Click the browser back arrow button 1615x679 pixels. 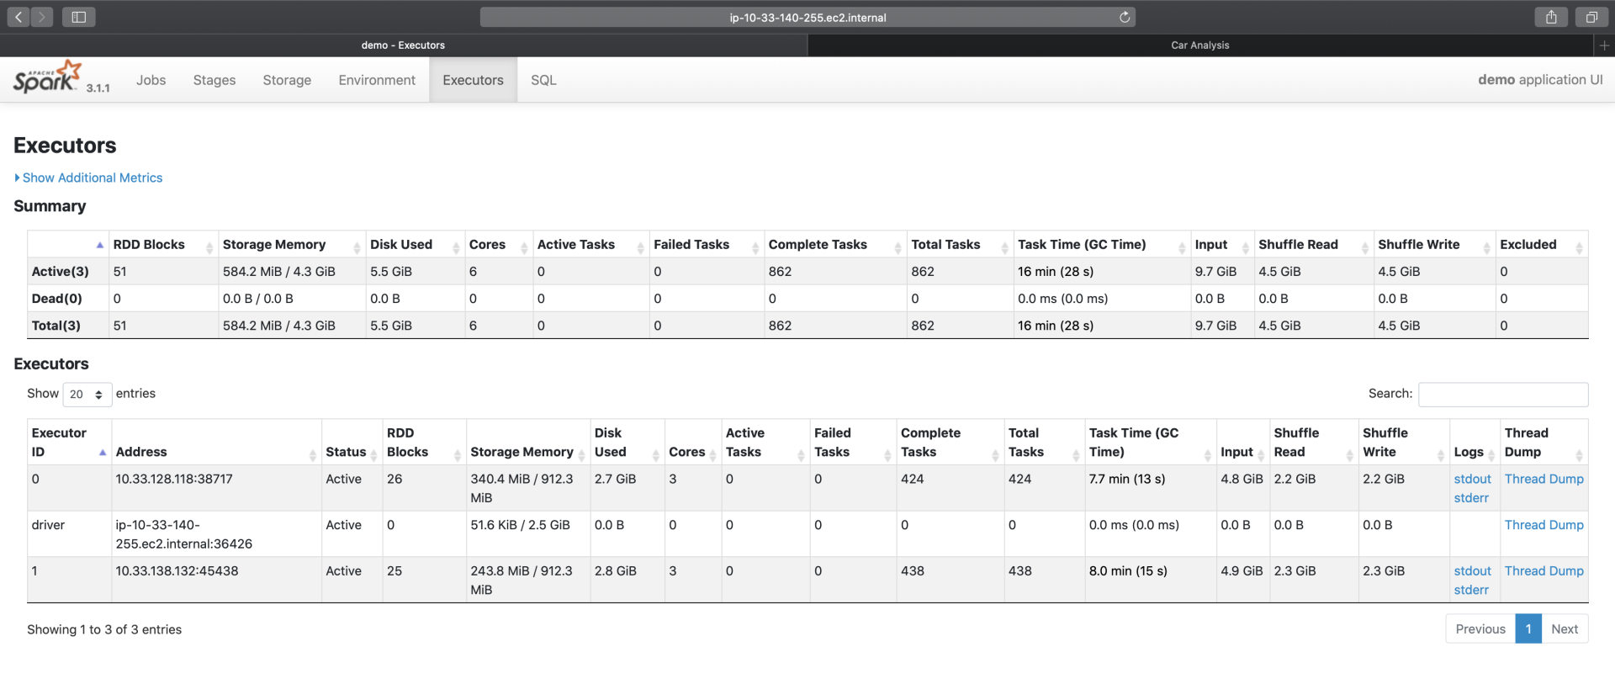click(19, 17)
